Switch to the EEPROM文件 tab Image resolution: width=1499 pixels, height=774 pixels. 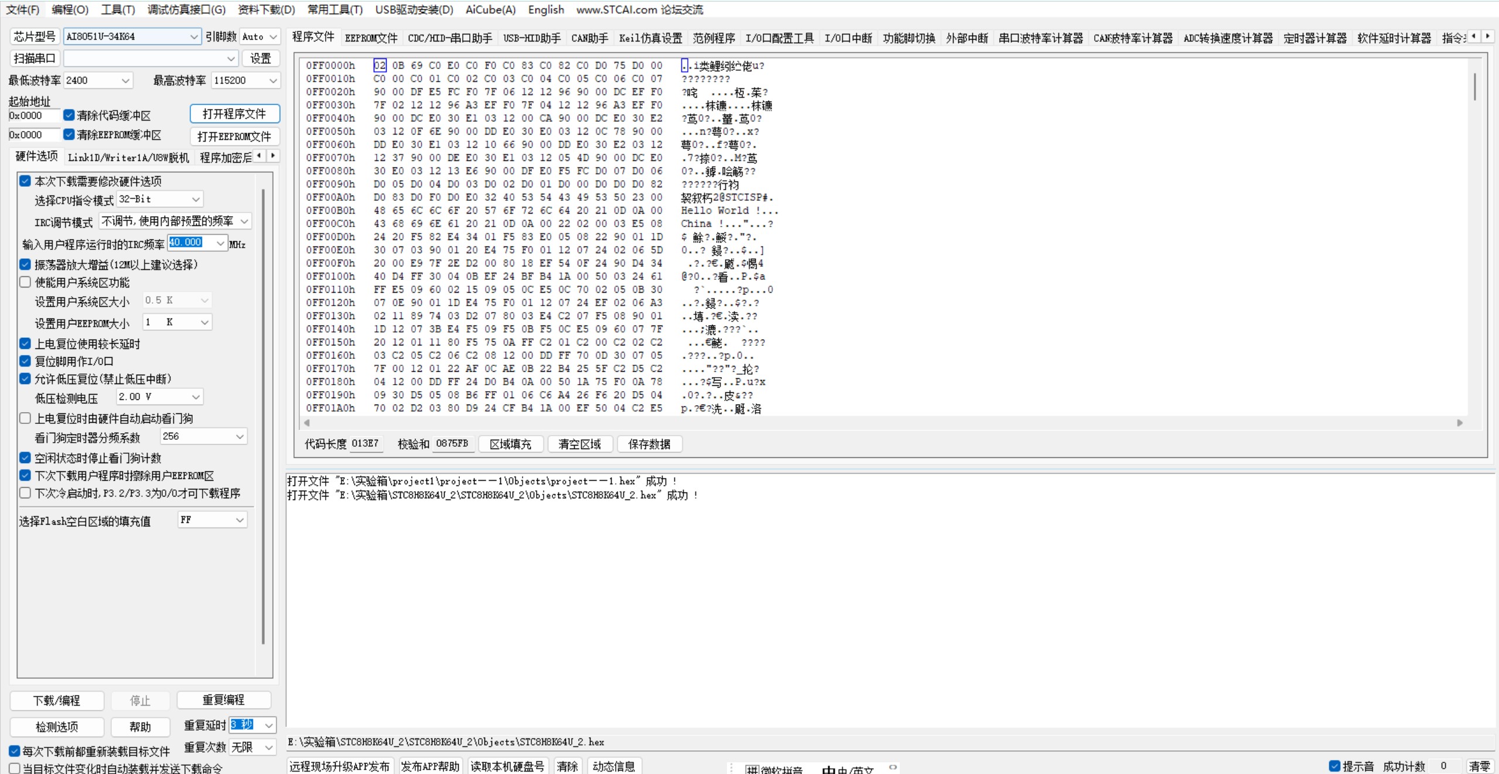[371, 38]
